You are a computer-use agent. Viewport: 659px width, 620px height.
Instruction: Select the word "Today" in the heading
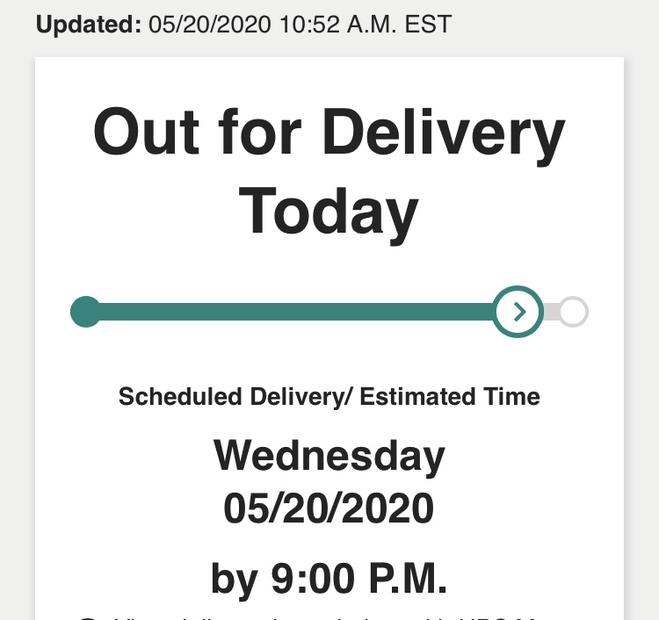point(329,213)
